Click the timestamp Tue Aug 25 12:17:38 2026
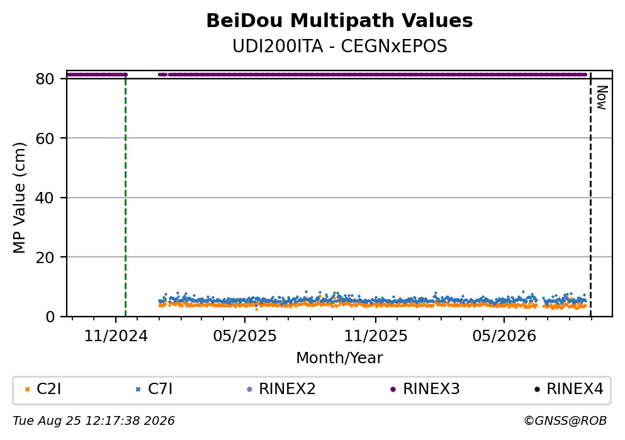This screenshot has height=440, width=625. coord(94,421)
